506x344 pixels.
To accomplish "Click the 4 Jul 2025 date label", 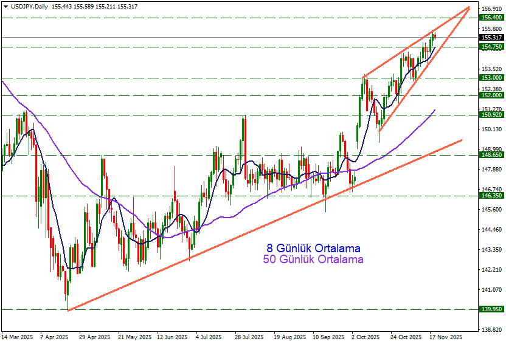I will click(x=208, y=336).
